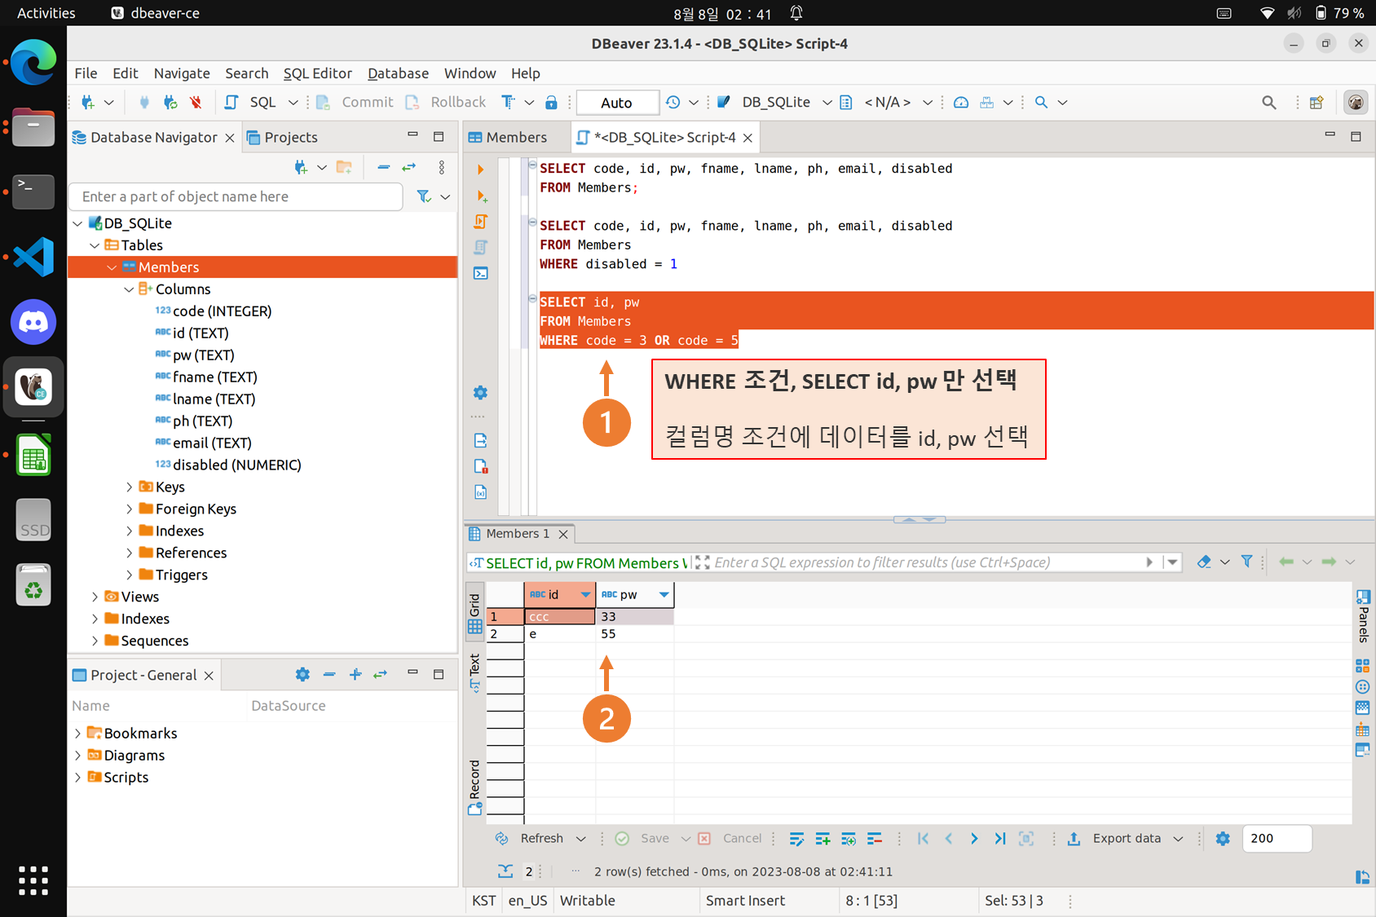Viewport: 1376px width, 917px height.
Task: Go to the first results page icon
Action: point(923,838)
